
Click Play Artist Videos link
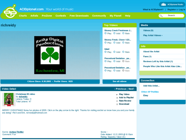click(x=153, y=35)
